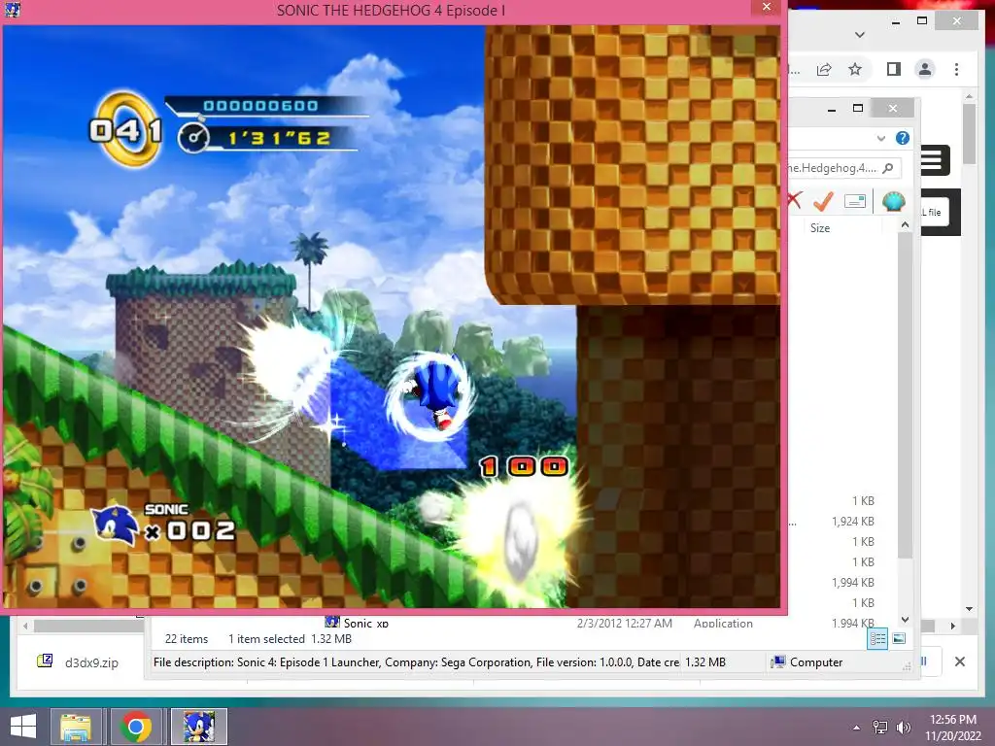The height and width of the screenshot is (746, 995).
Task: Click the game timer 1'31"62
Action: [279, 138]
